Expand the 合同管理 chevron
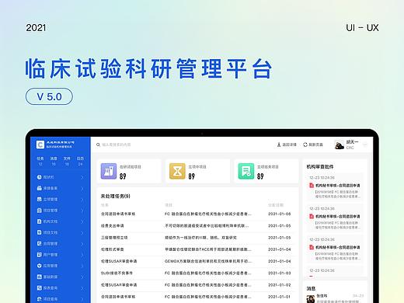404x303 pixels. (82, 244)
